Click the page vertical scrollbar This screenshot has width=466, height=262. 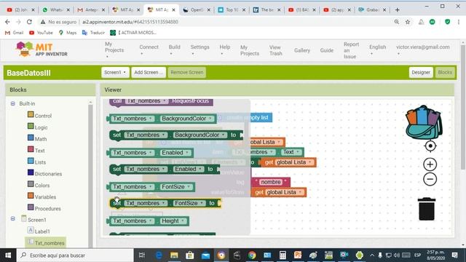pyautogui.click(x=463, y=107)
